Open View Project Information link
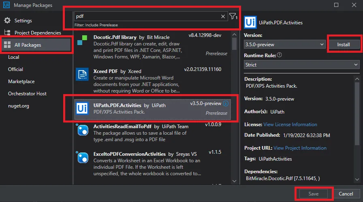The image size is (363, 202). pyautogui.click(x=300, y=148)
